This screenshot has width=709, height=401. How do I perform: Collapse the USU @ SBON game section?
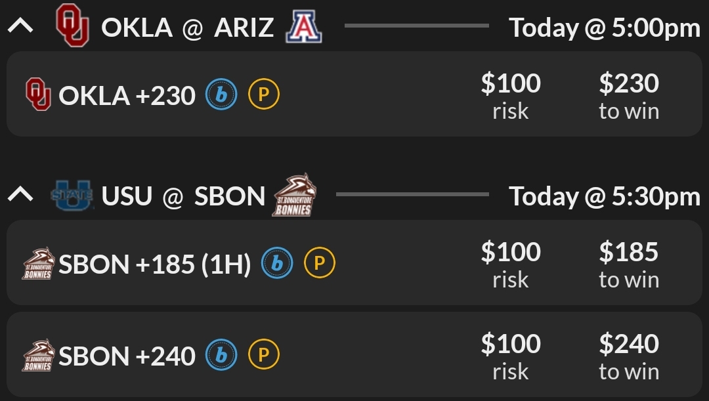pos(20,195)
